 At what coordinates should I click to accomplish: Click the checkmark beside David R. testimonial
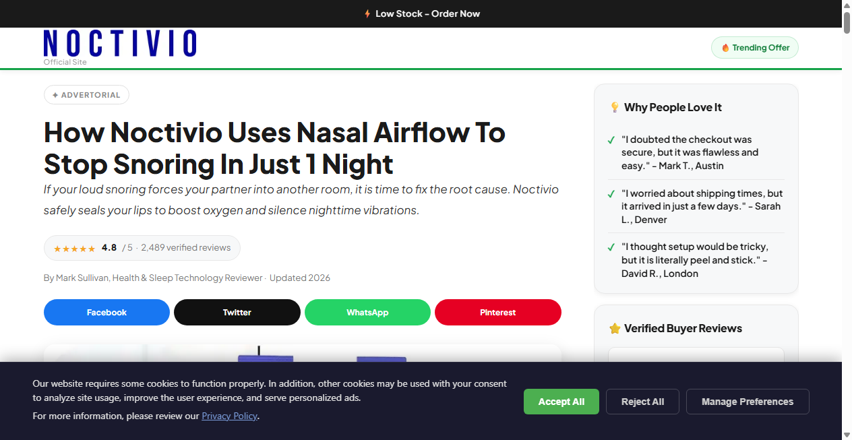pos(611,247)
